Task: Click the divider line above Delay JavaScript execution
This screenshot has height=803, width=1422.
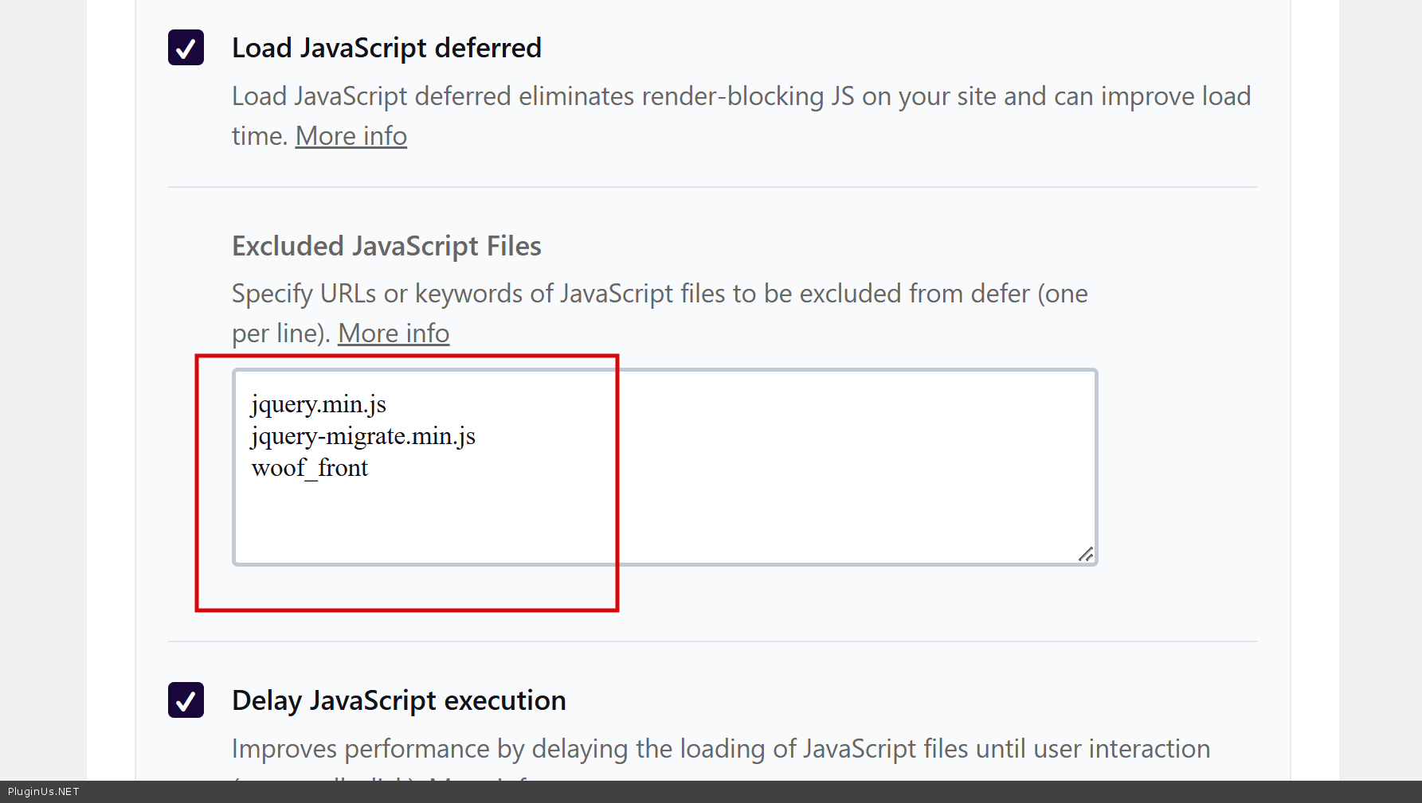Action: (712, 641)
